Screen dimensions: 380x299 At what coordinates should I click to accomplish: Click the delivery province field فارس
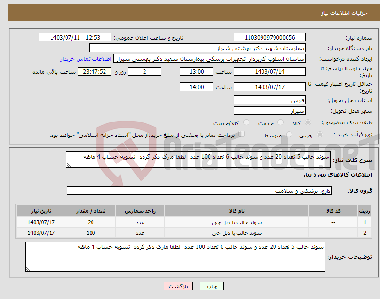270,100
